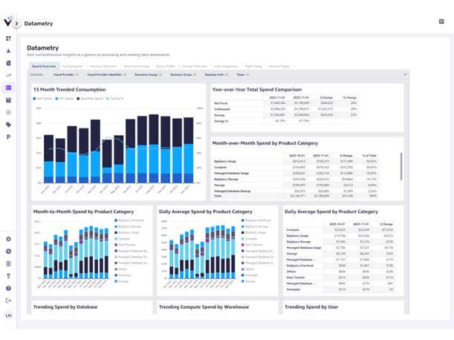Collapse the Controls filter bar chevron

(405, 74)
